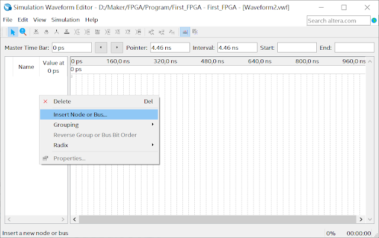Click the waveform horizontal scrollbar thumb
Screen dimensions: 379x238
point(217,220)
